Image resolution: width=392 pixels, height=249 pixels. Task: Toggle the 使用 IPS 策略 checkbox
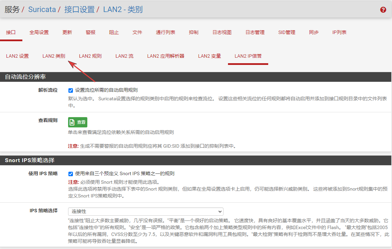pos(70,174)
